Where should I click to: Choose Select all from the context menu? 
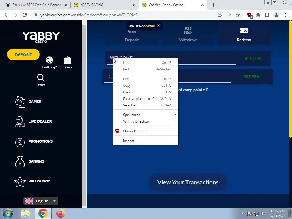145,105
